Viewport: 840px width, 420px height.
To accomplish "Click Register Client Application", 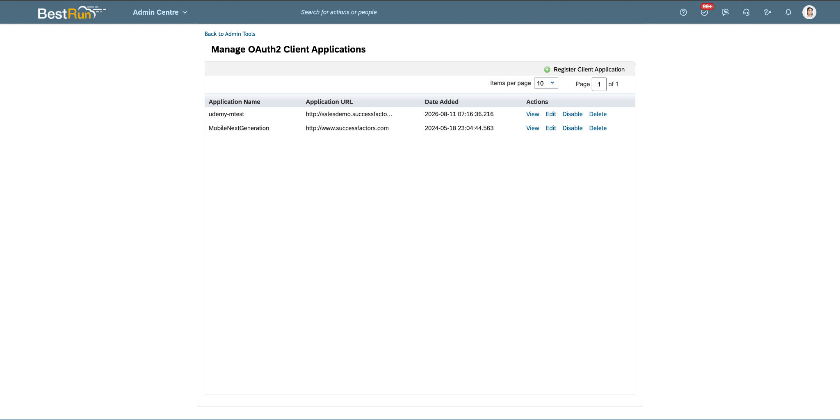I will [x=589, y=69].
